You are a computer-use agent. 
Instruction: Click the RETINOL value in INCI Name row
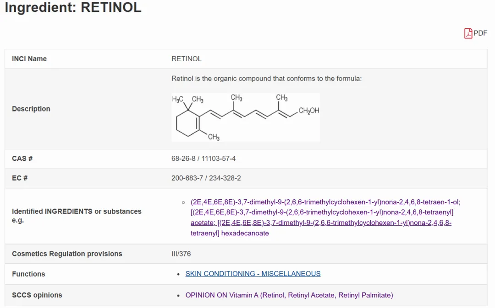[187, 59]
